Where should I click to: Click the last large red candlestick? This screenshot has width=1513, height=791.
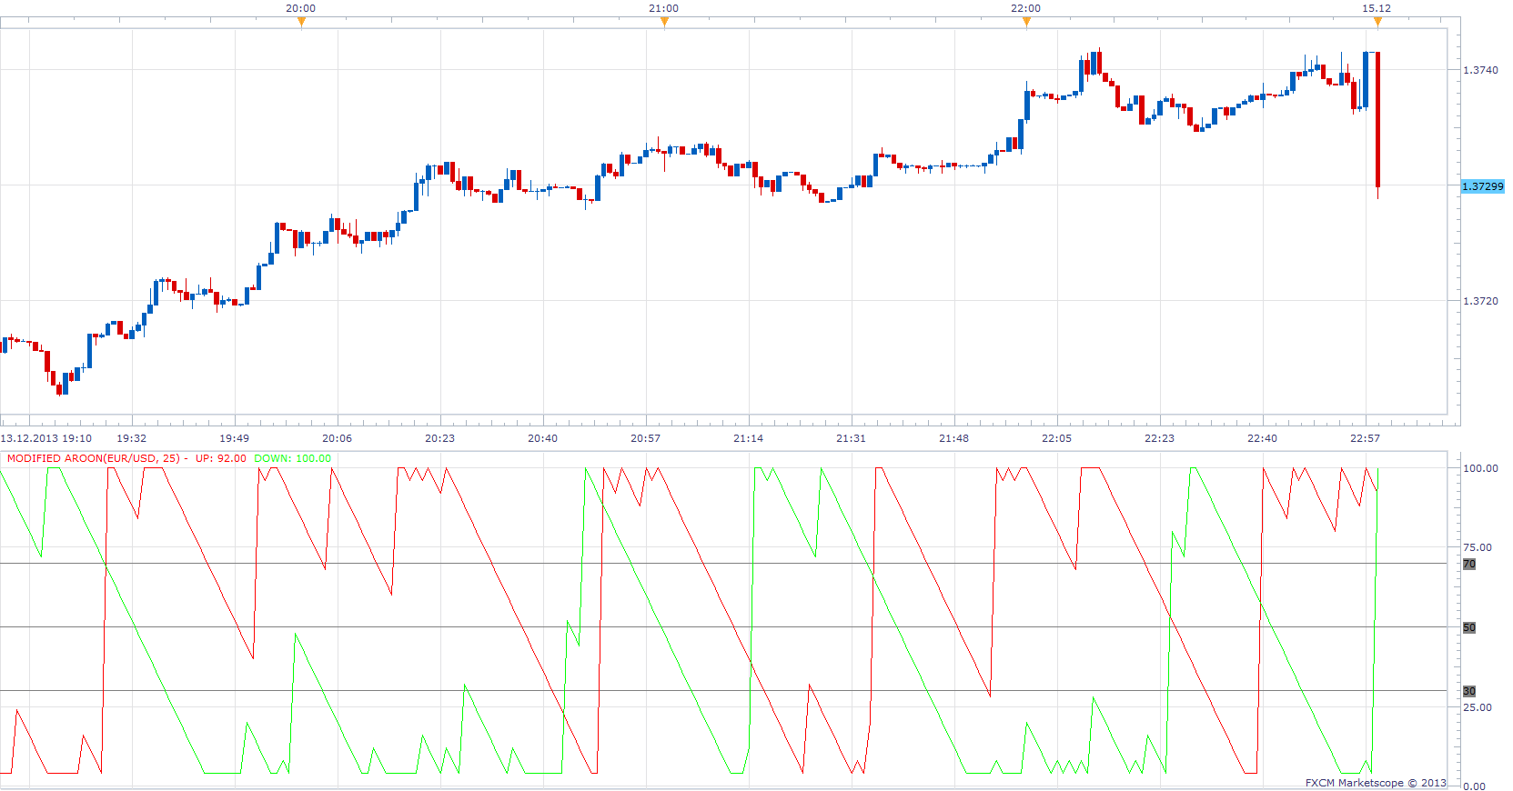[x=1378, y=119]
